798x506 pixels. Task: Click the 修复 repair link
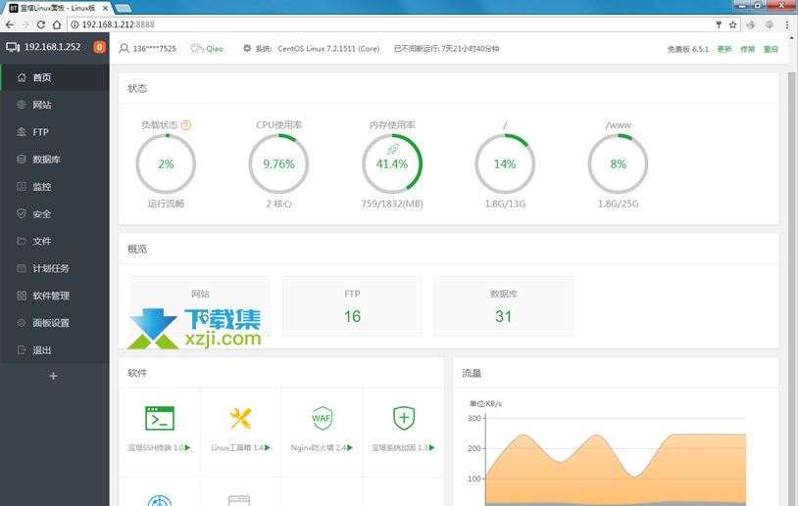(x=748, y=49)
